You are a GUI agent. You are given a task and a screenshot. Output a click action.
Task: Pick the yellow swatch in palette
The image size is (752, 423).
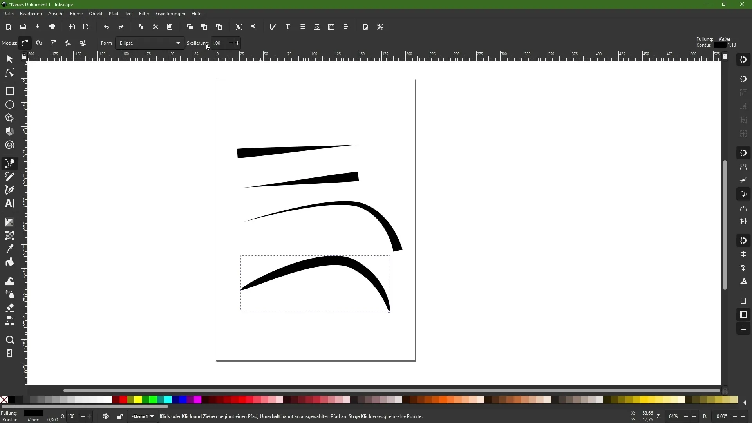tap(138, 400)
